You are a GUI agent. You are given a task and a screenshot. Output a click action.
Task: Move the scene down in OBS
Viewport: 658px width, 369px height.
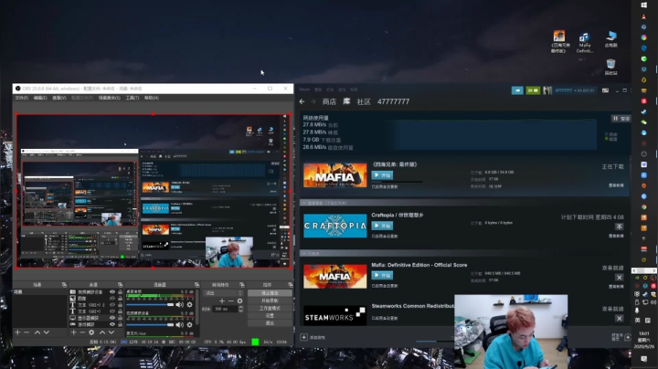point(47,332)
